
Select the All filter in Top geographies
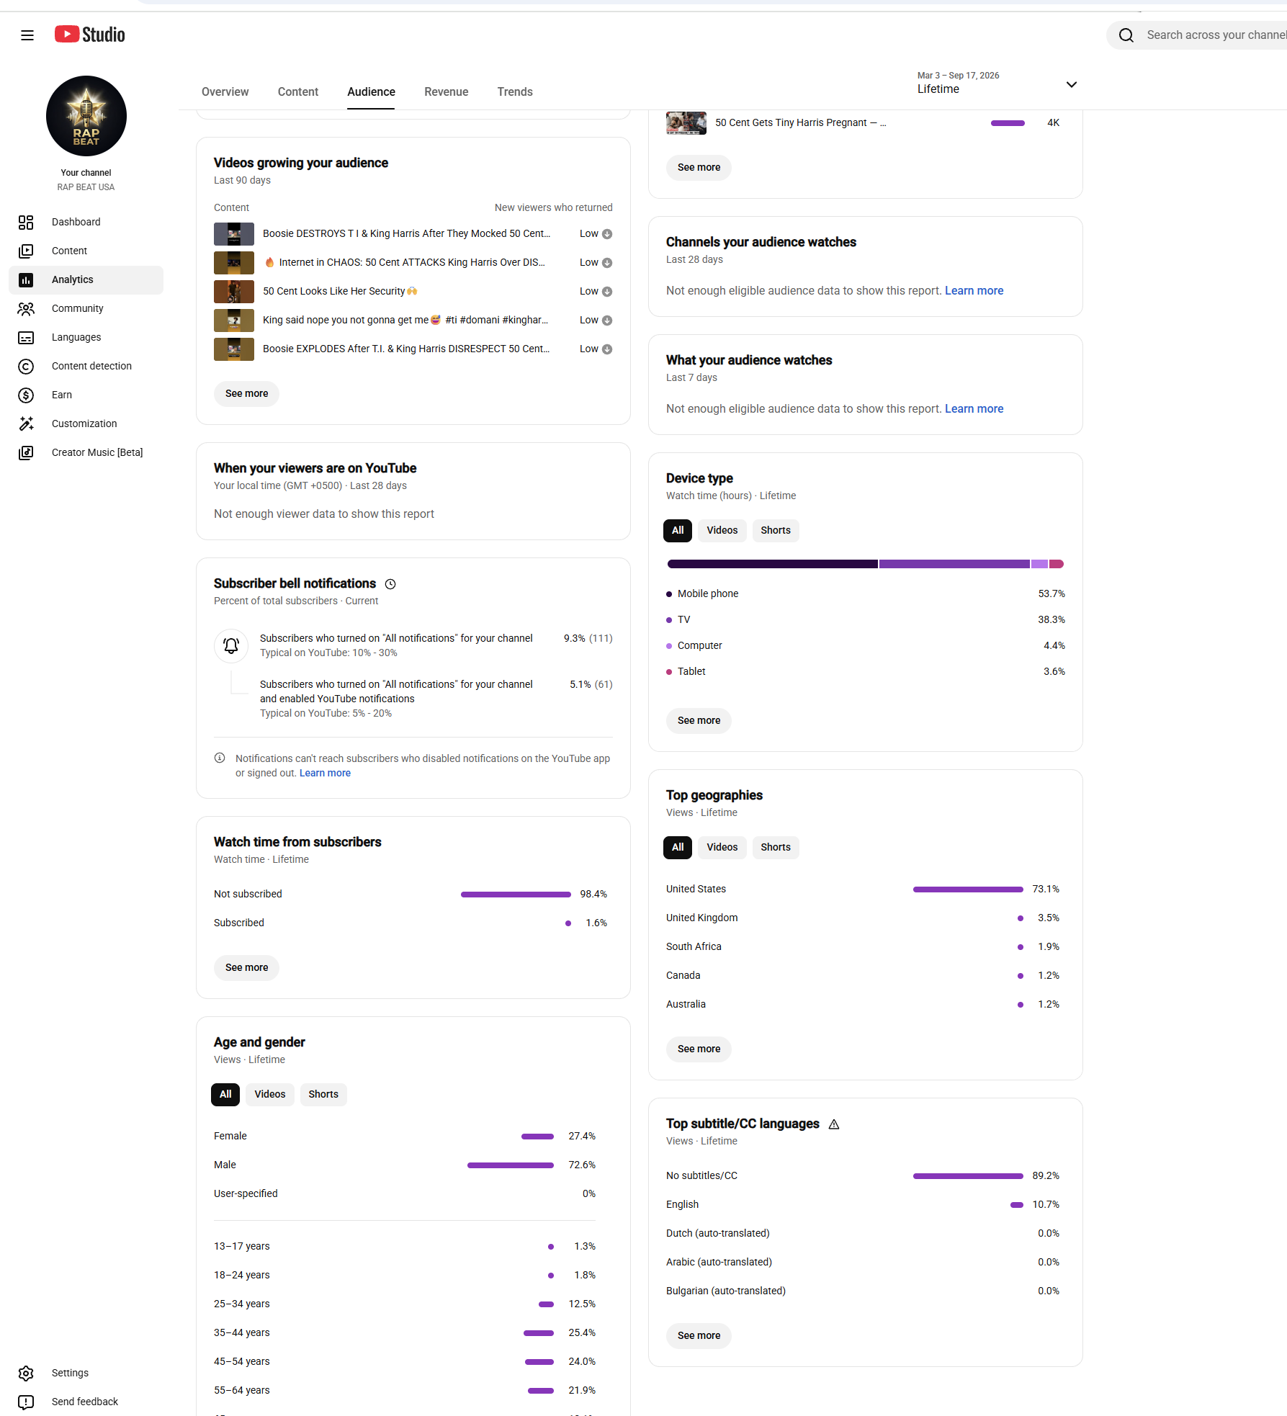[678, 848]
